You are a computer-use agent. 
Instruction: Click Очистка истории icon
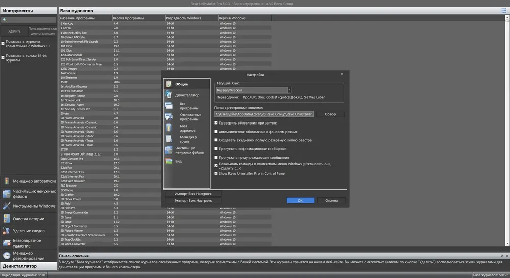pyautogui.click(x=6, y=219)
